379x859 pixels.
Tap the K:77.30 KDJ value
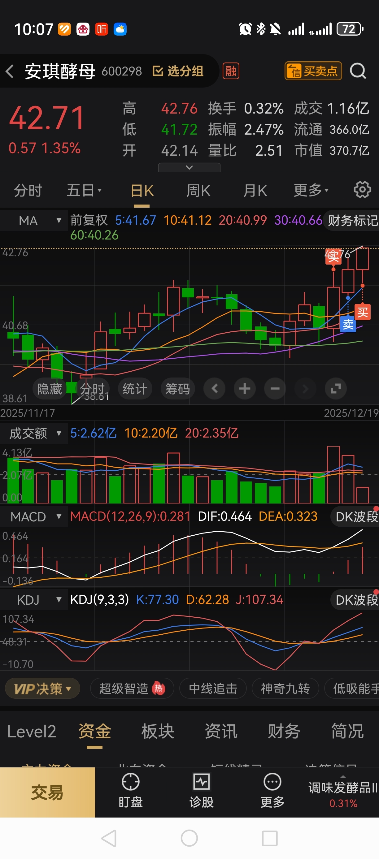(x=157, y=600)
